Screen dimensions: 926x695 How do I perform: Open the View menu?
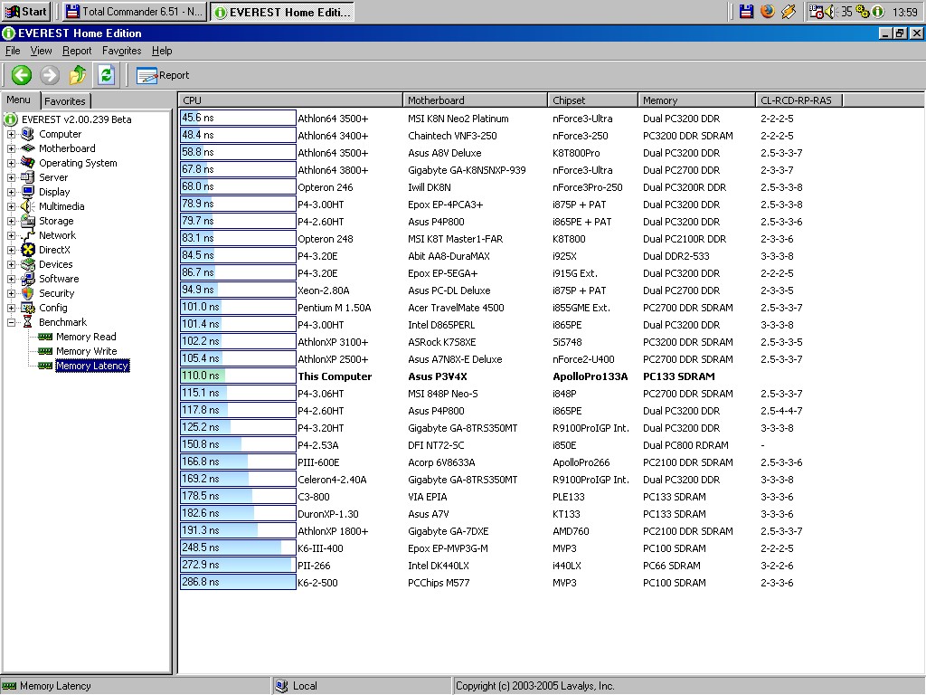pos(41,51)
